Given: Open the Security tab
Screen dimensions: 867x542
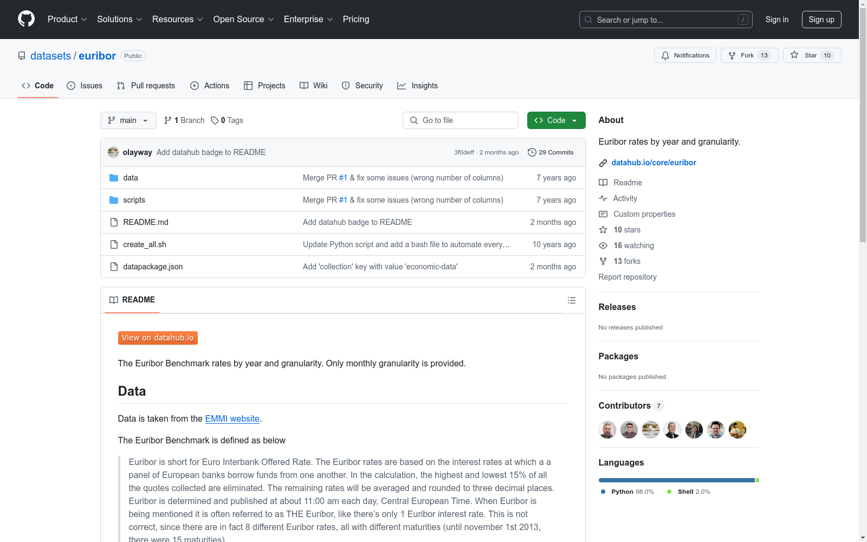Looking at the screenshot, I should click(x=362, y=86).
